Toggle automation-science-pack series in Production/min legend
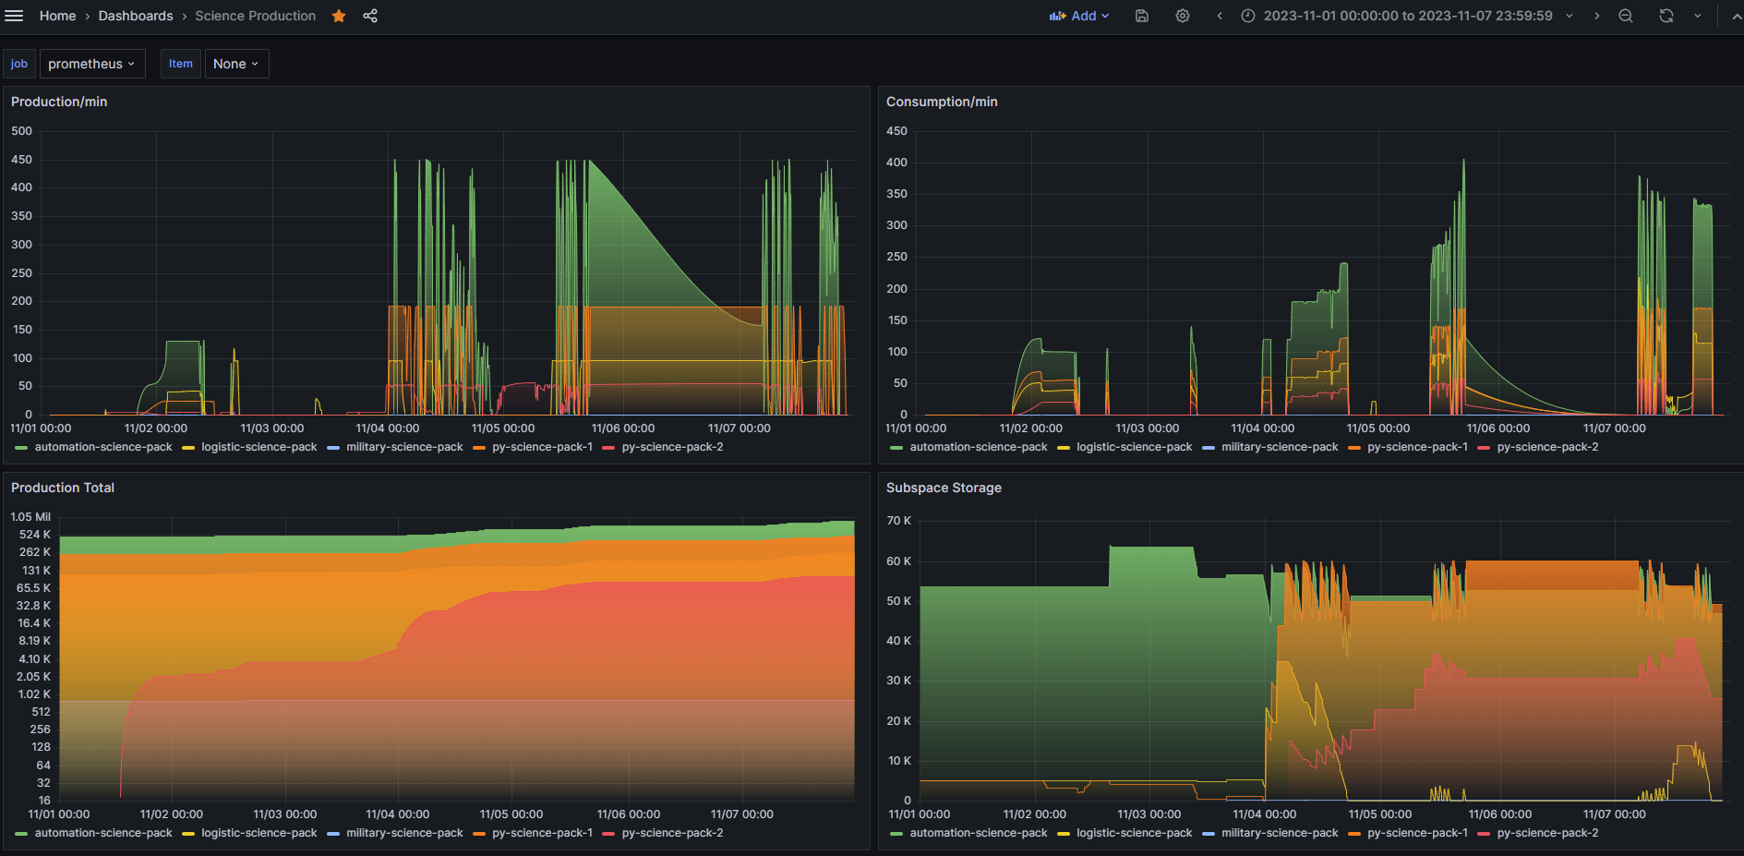 click(102, 447)
